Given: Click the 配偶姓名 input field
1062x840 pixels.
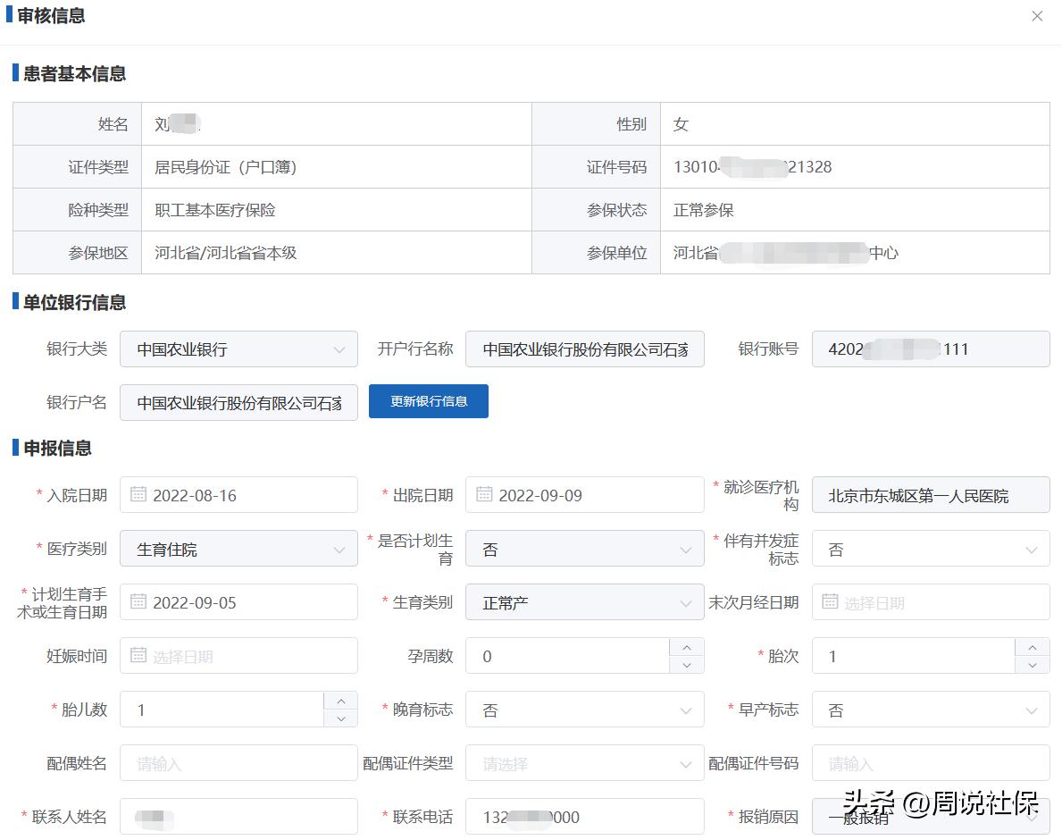Looking at the screenshot, I should (238, 762).
